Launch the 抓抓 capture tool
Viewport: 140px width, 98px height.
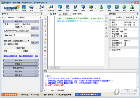[x=83, y=8]
